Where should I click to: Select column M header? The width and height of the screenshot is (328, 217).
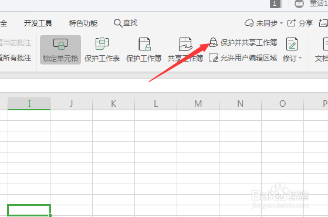tap(198, 103)
